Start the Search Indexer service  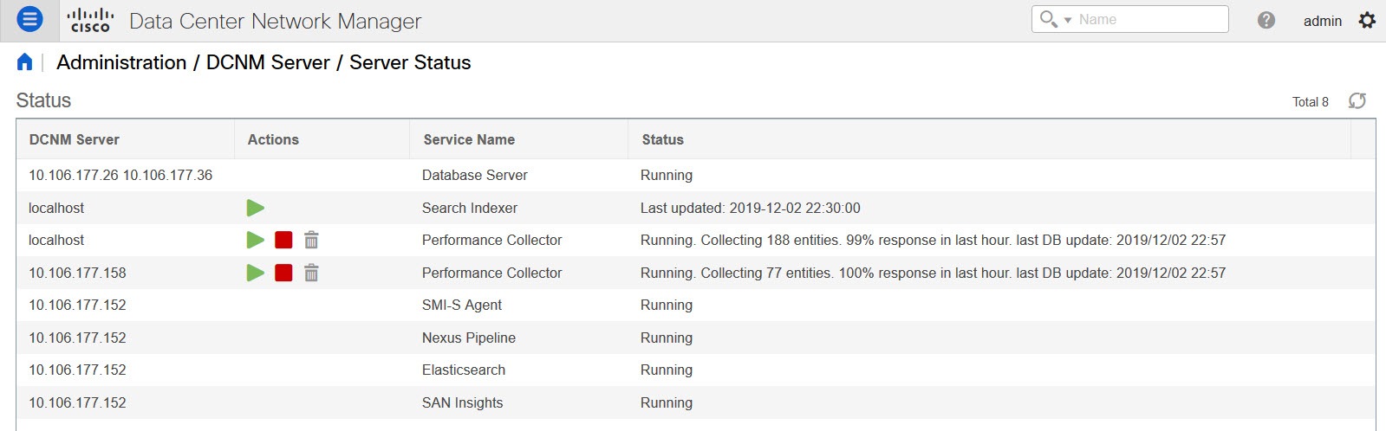255,208
